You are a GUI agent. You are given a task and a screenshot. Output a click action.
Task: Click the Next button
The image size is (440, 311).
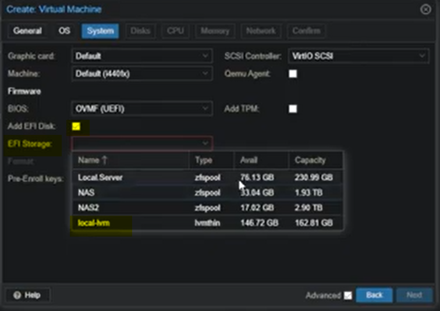(x=414, y=295)
